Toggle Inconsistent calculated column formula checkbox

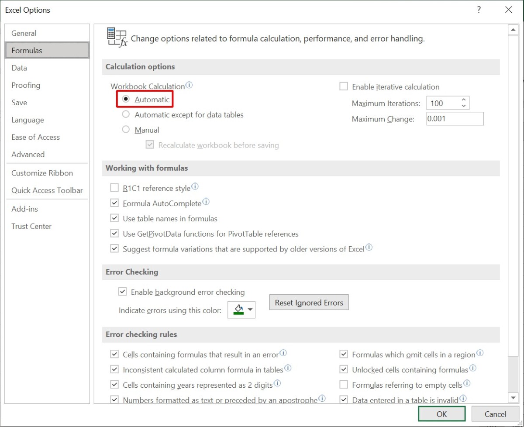[114, 369]
